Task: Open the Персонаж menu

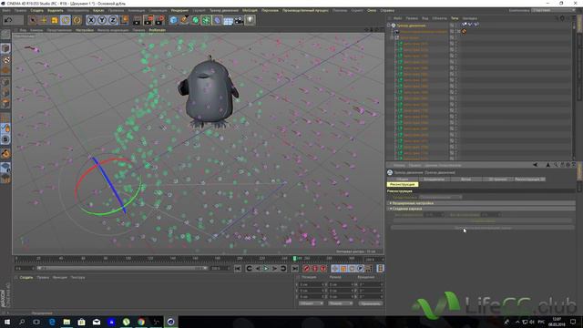Action: (x=270, y=10)
